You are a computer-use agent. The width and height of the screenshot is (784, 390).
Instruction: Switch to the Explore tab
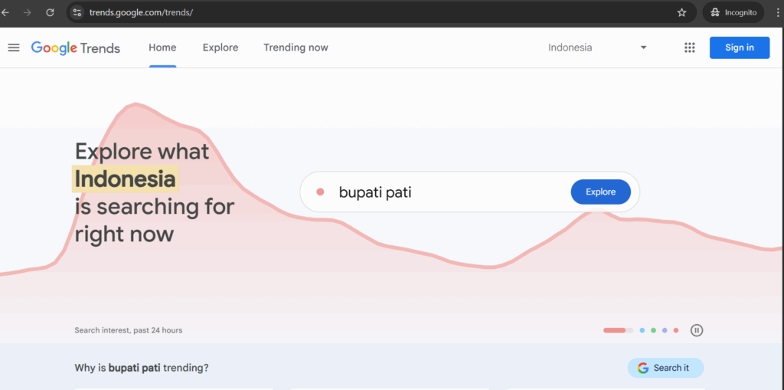[220, 48]
